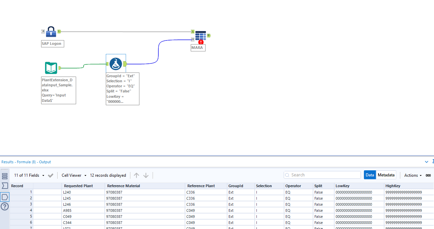Select the Formula tool with the beaker icon
This screenshot has width=434, height=229.
[116, 63]
